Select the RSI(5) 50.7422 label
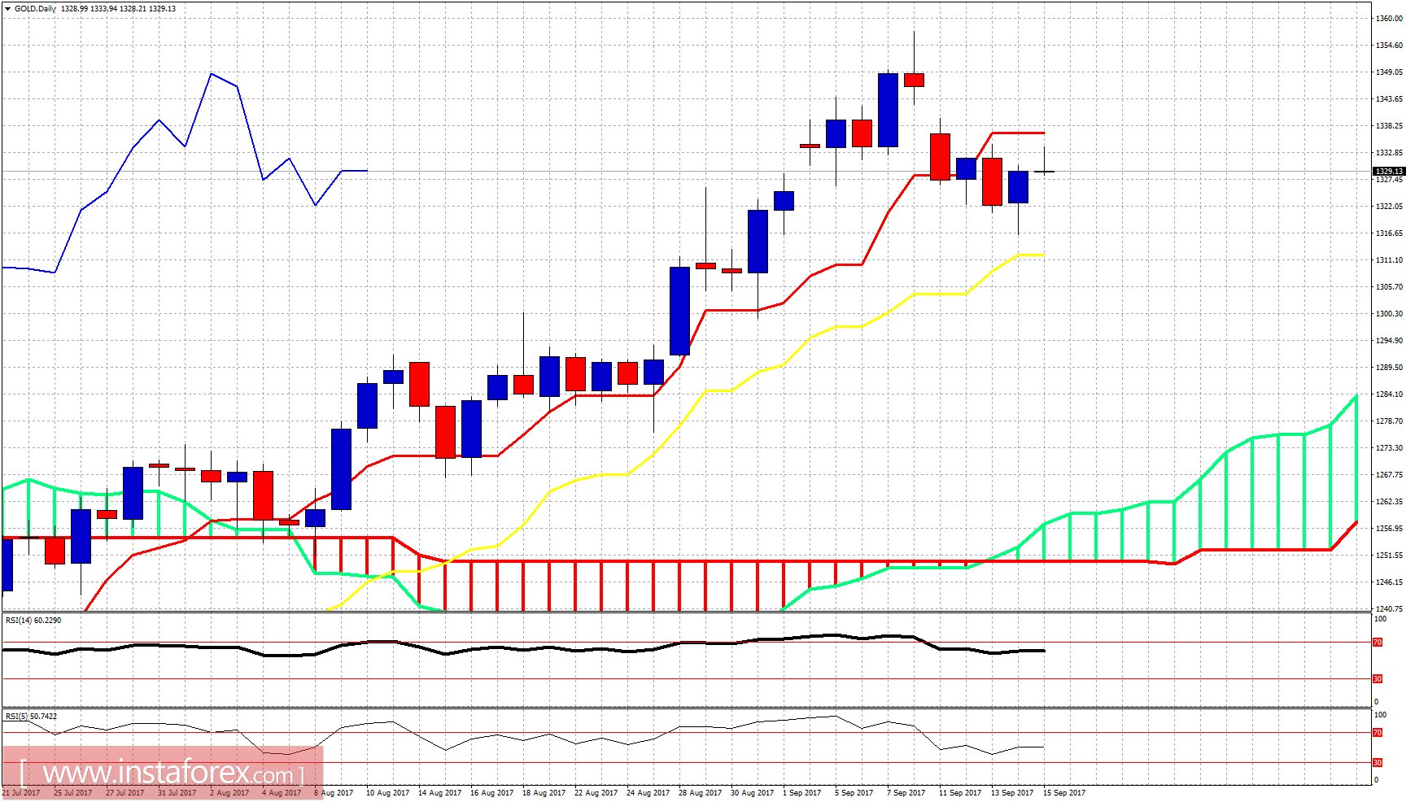The image size is (1406, 802). click(31, 717)
